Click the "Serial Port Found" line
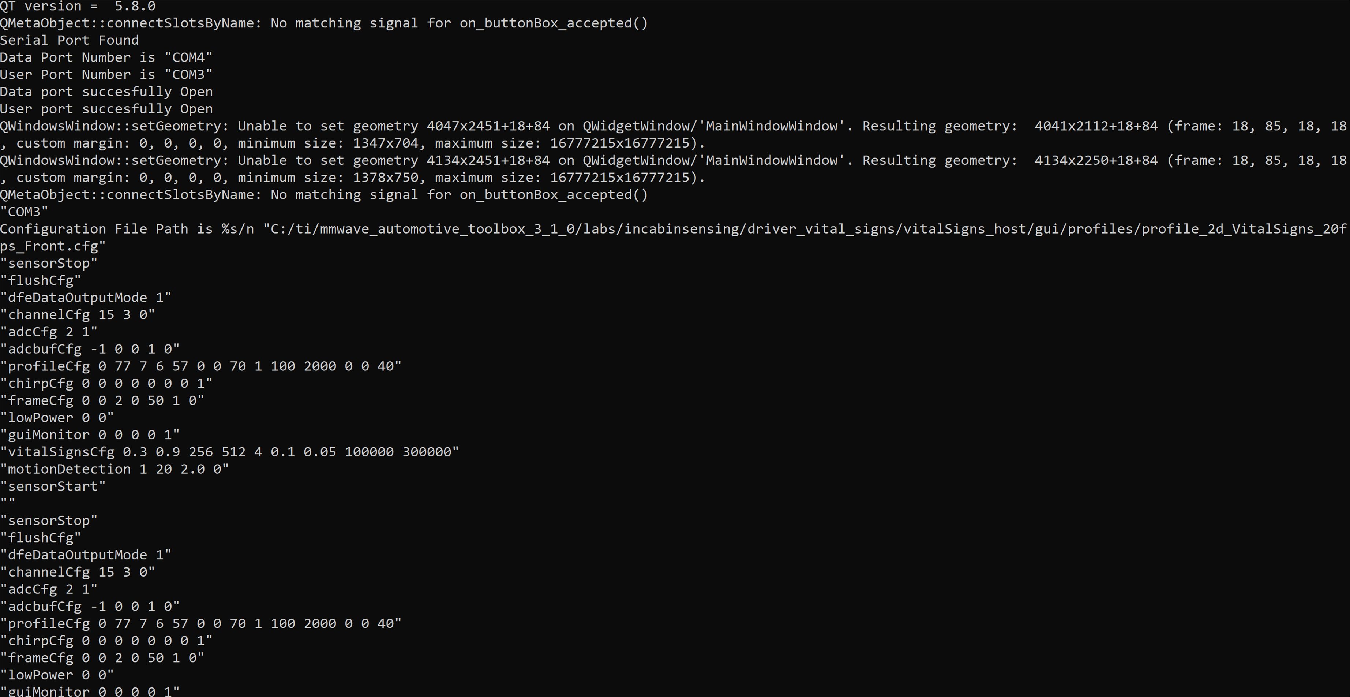This screenshot has width=1350, height=697. point(70,40)
